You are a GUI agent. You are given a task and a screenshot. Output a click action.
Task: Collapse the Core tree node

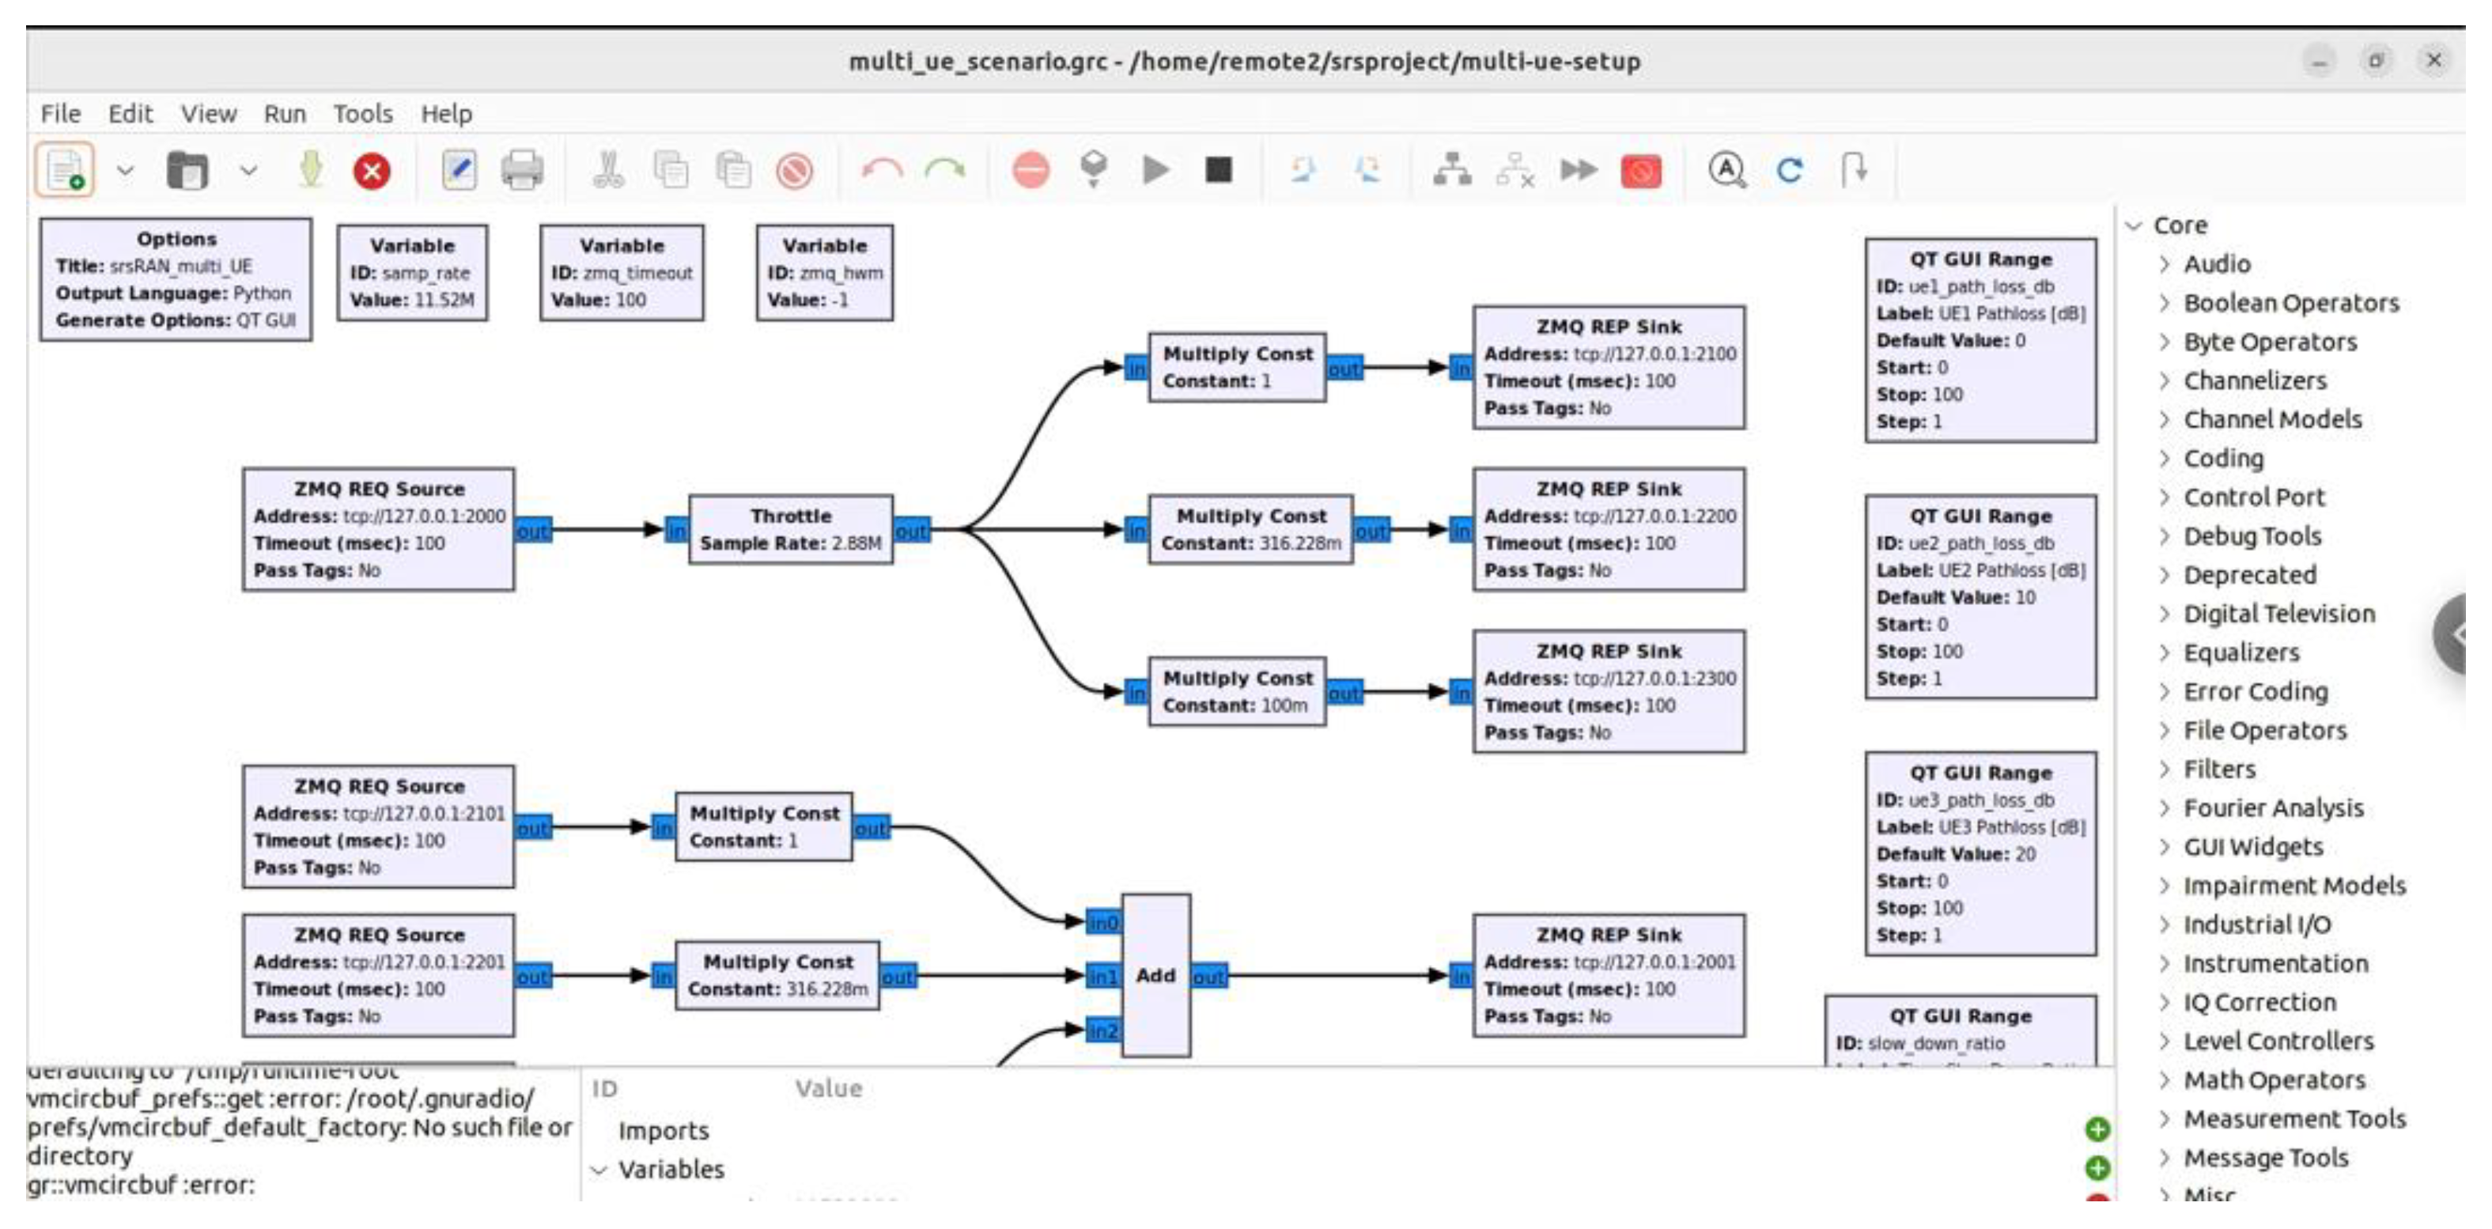(2135, 225)
